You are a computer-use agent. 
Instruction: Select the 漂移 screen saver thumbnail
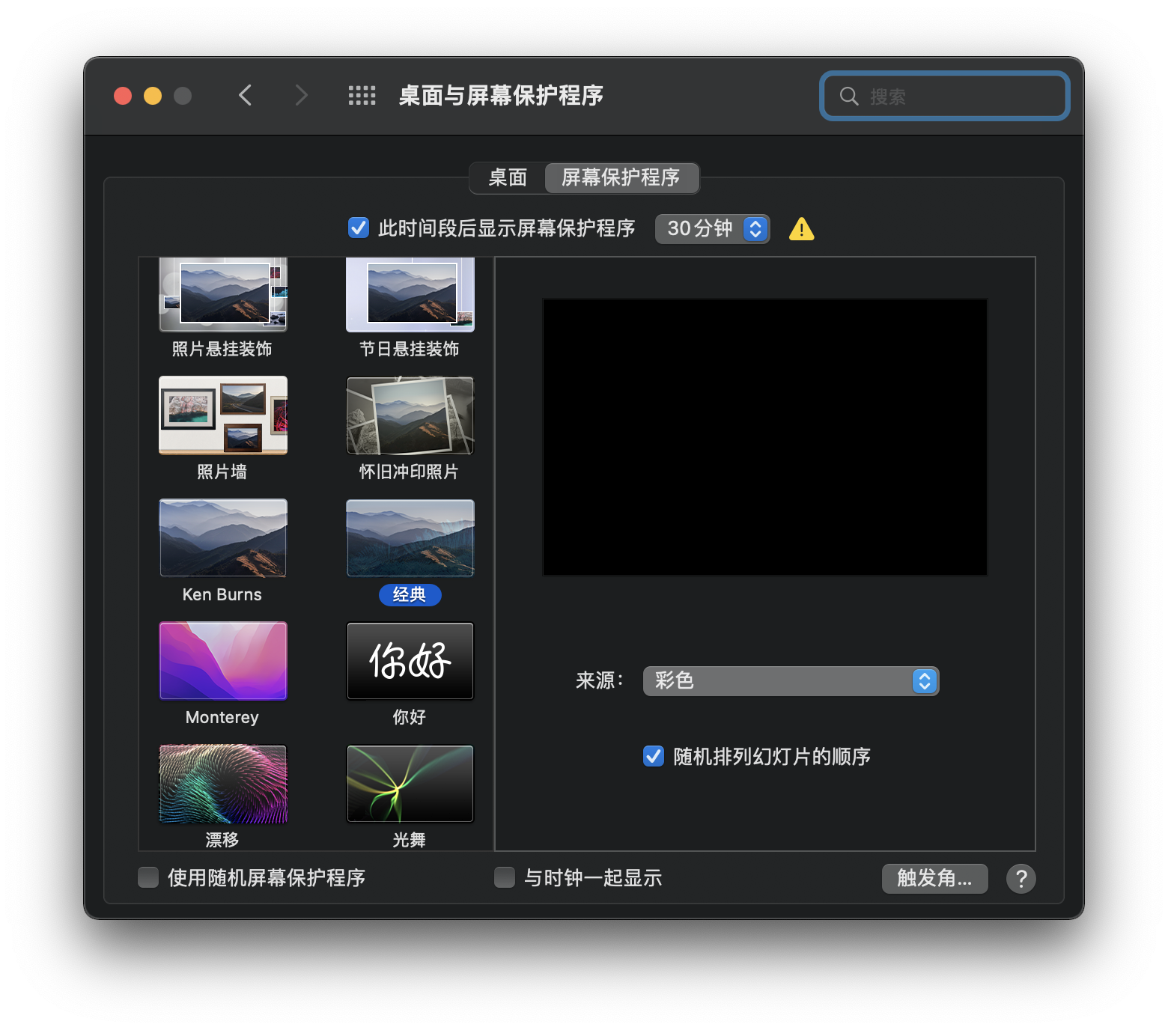tap(223, 784)
